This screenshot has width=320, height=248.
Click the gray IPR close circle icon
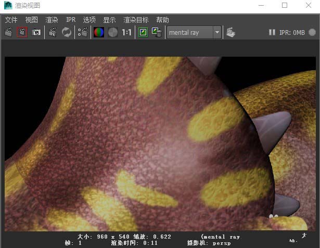(312, 32)
